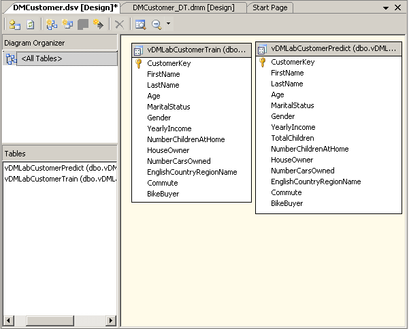Switch to the DMCustomer_DT.dmm [Design] tab

click(183, 7)
